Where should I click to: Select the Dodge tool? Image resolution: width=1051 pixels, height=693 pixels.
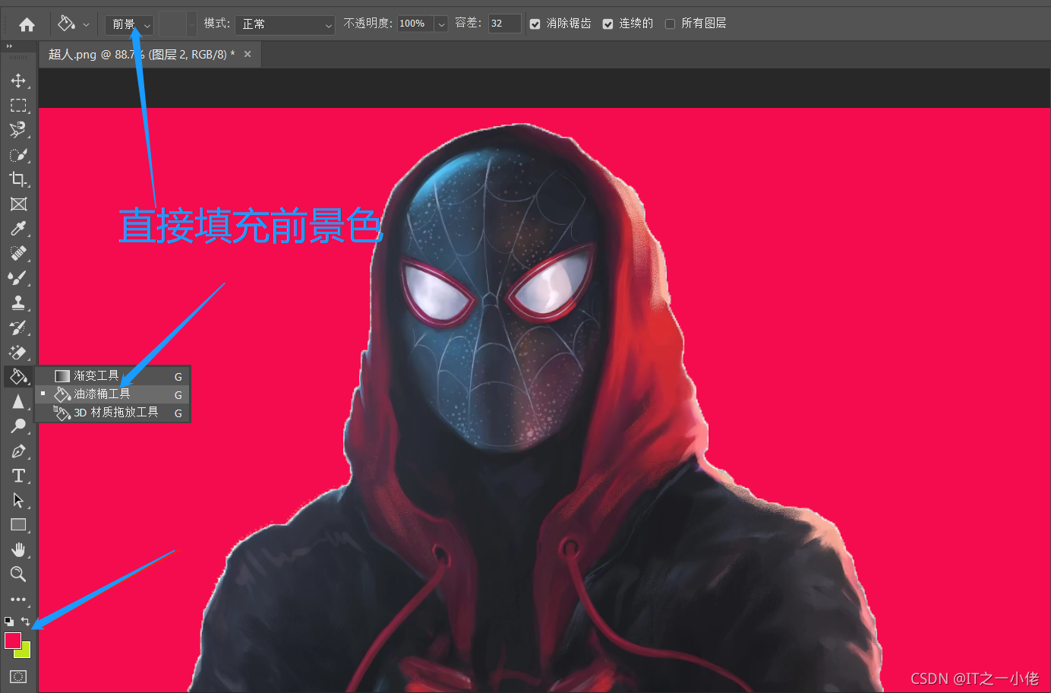pyautogui.click(x=18, y=426)
